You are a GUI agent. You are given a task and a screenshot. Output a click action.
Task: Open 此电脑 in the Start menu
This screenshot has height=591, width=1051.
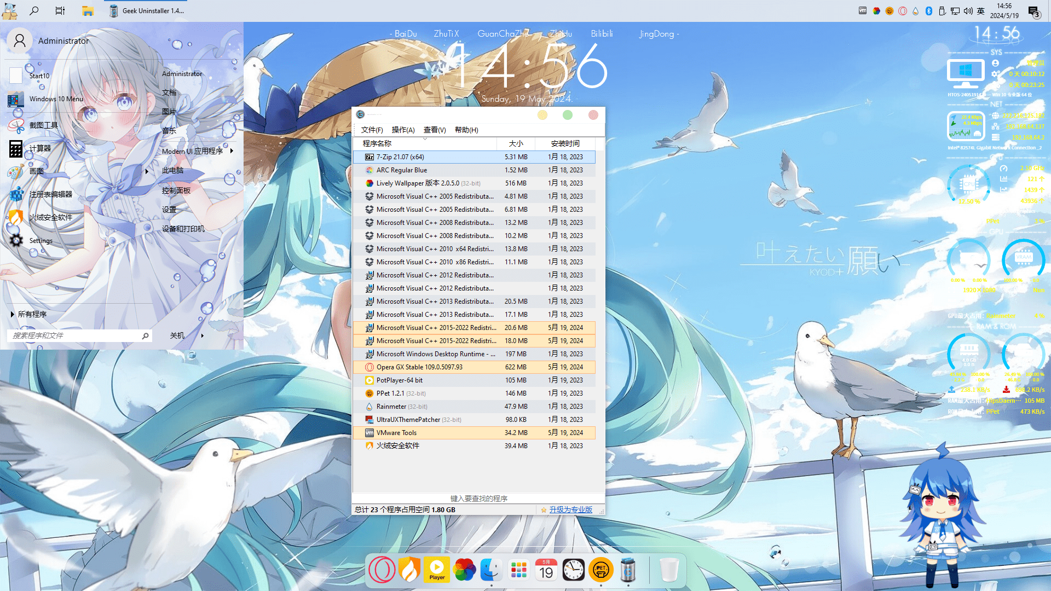click(x=172, y=170)
